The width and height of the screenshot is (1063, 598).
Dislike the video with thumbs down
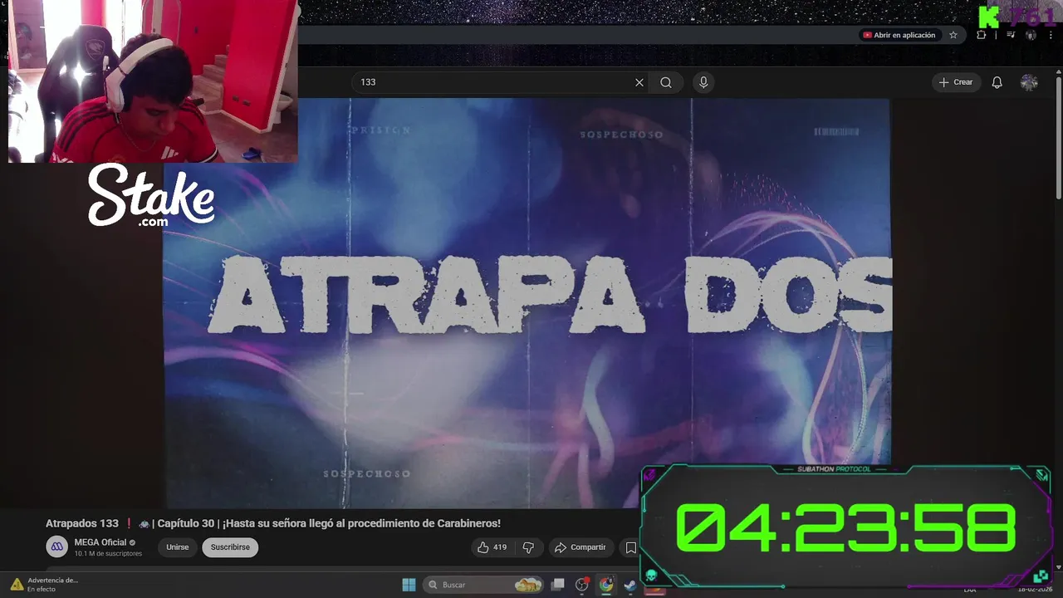(x=528, y=547)
